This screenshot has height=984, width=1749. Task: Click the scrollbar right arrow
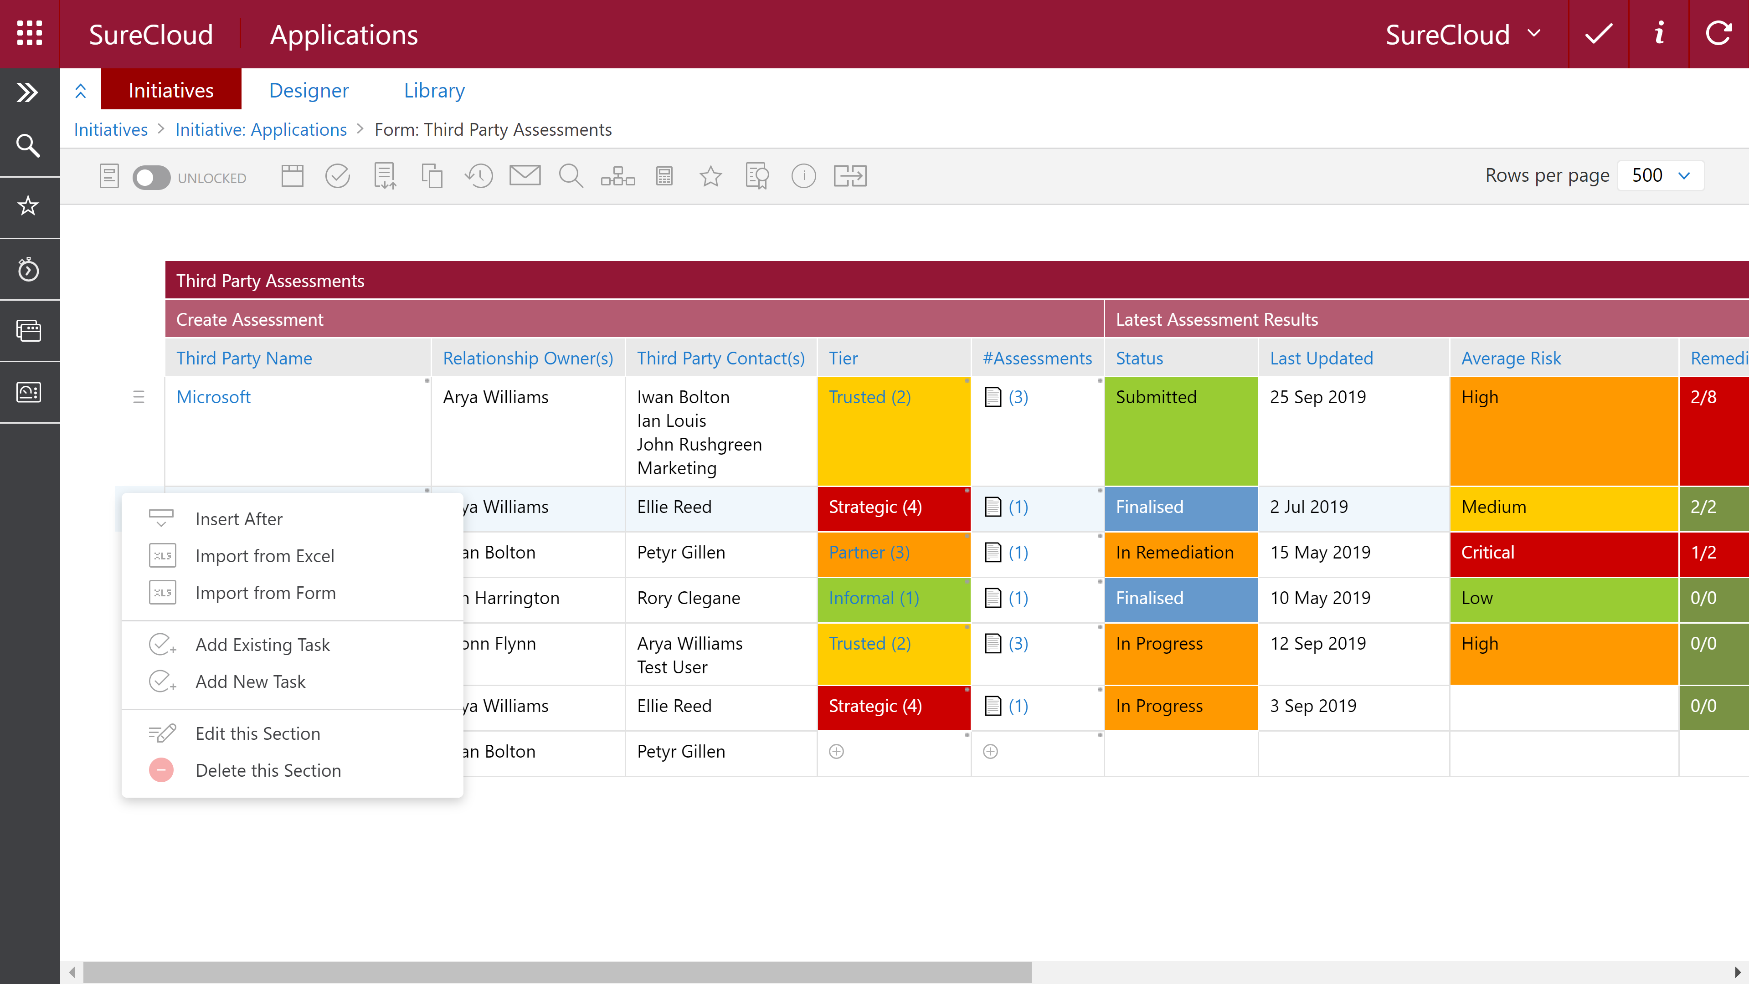click(1738, 972)
